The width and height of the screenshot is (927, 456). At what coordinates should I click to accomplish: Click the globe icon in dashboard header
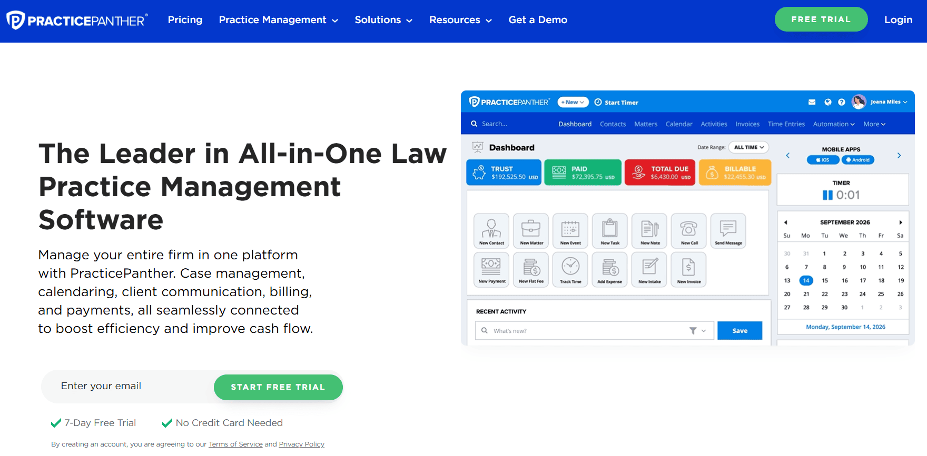pos(827,102)
